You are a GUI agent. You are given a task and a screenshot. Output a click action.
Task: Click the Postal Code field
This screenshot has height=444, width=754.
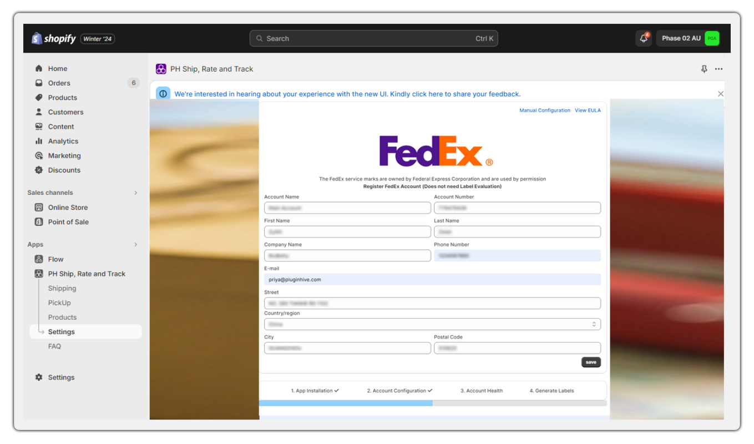coord(517,348)
